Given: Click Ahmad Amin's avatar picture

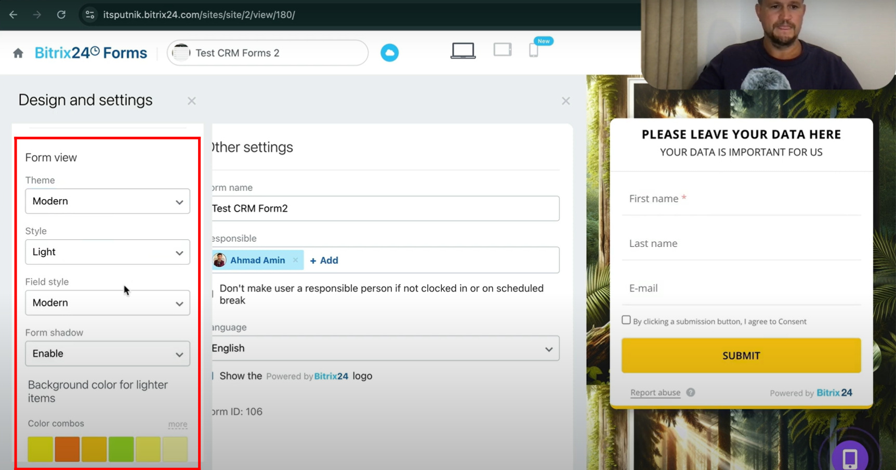Looking at the screenshot, I should pos(219,260).
